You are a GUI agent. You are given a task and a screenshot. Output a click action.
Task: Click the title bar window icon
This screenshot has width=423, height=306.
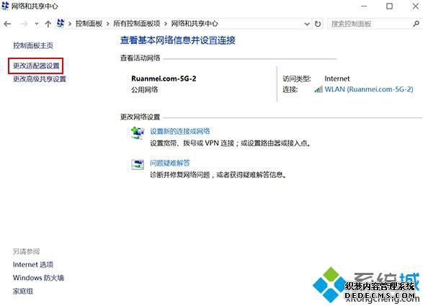tap(5, 6)
